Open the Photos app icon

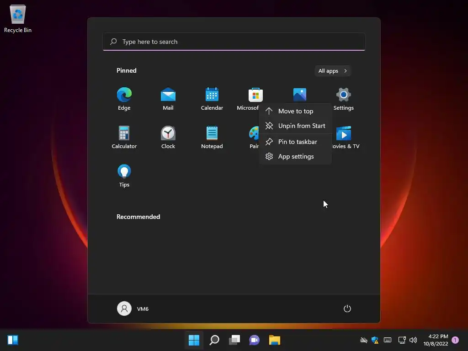click(x=300, y=95)
